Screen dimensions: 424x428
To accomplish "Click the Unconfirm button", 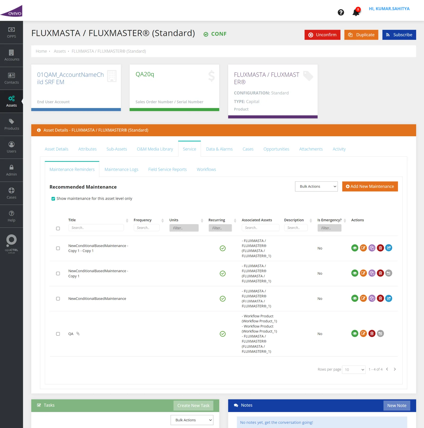I will pos(323,35).
